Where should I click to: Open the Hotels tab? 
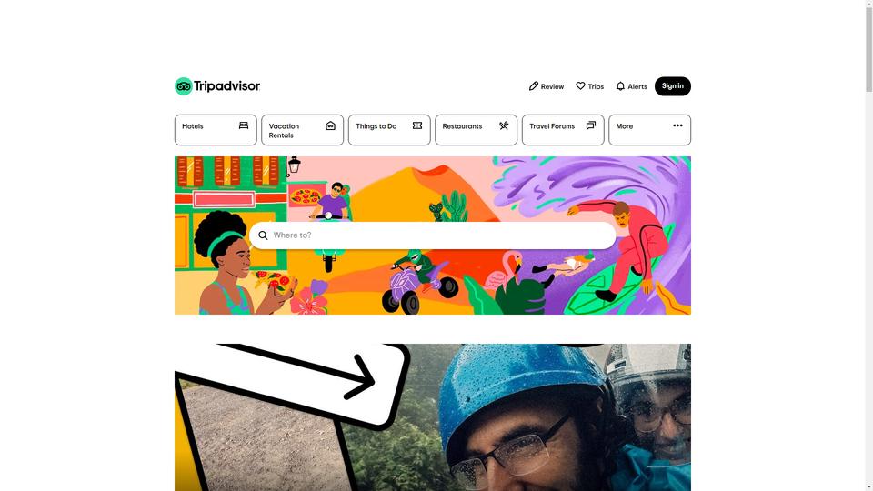(216, 130)
